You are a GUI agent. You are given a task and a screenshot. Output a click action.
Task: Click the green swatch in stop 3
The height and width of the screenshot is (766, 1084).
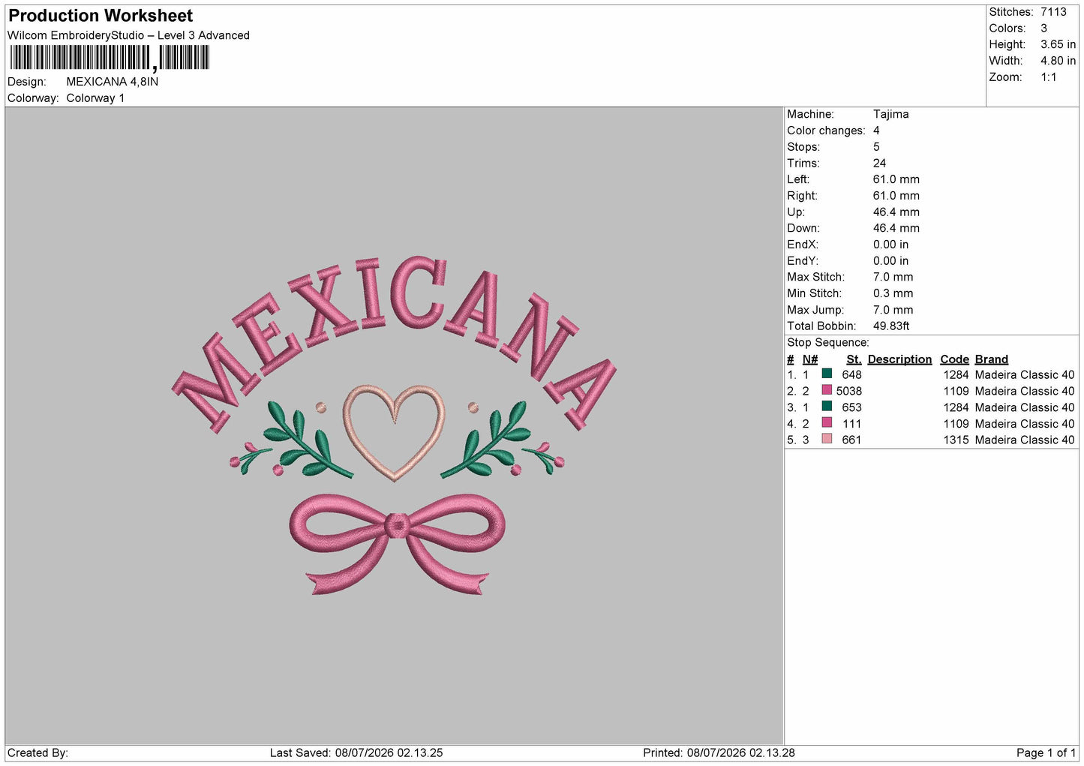827,406
